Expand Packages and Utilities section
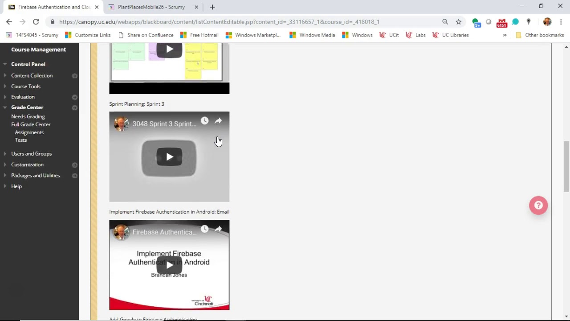Screen dimensions: 570x321 pos(5,175)
